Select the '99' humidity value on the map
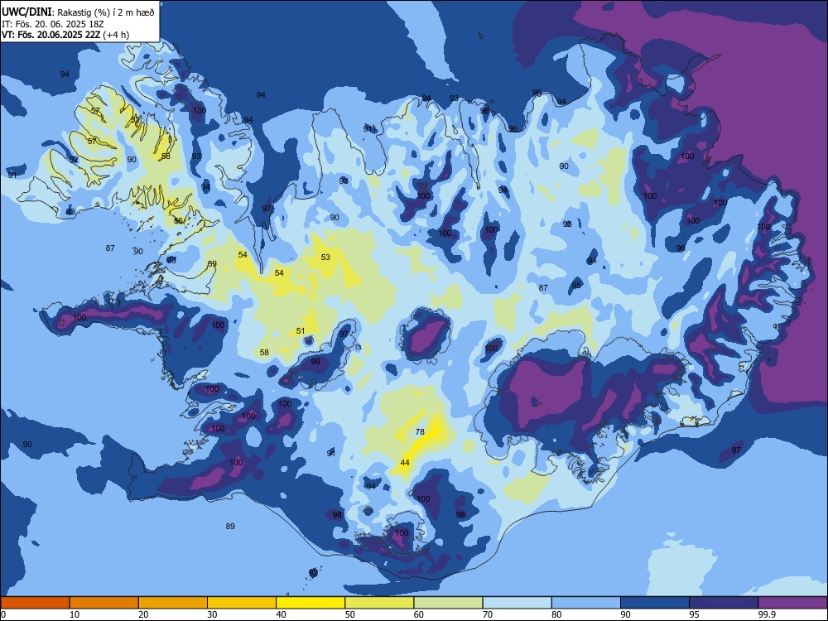The height and width of the screenshot is (621, 828). pos(315,362)
